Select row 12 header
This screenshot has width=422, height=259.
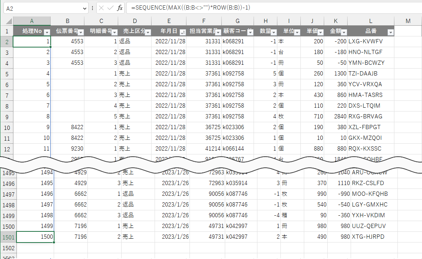pos(7,149)
